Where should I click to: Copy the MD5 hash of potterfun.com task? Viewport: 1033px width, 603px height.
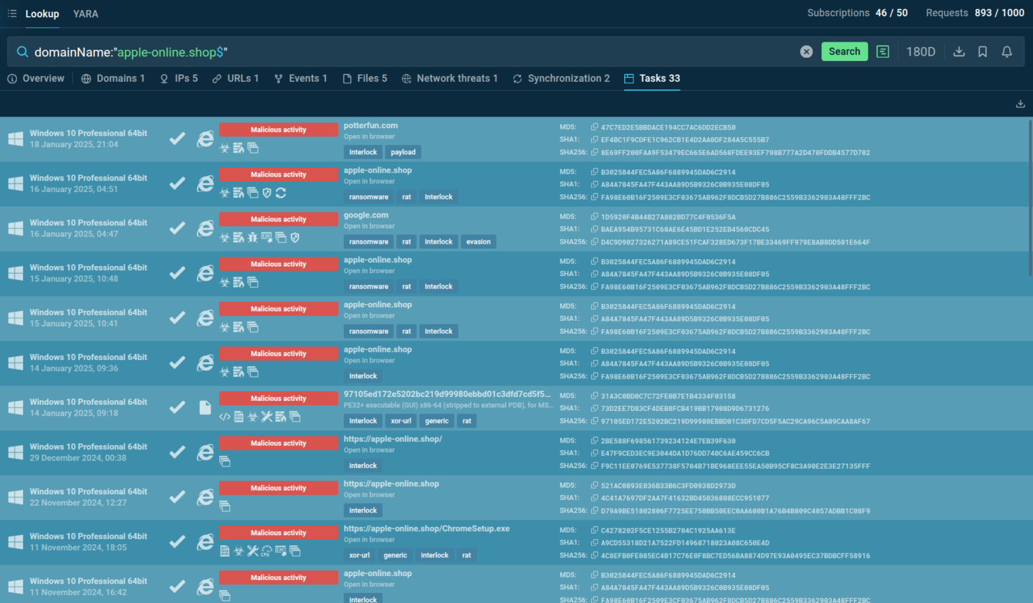[595, 127]
